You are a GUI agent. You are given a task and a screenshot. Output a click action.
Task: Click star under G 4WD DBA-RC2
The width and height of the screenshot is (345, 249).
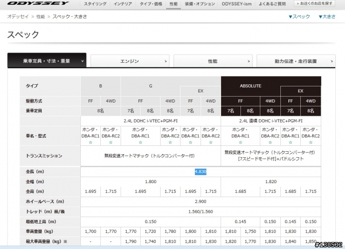[170, 143]
